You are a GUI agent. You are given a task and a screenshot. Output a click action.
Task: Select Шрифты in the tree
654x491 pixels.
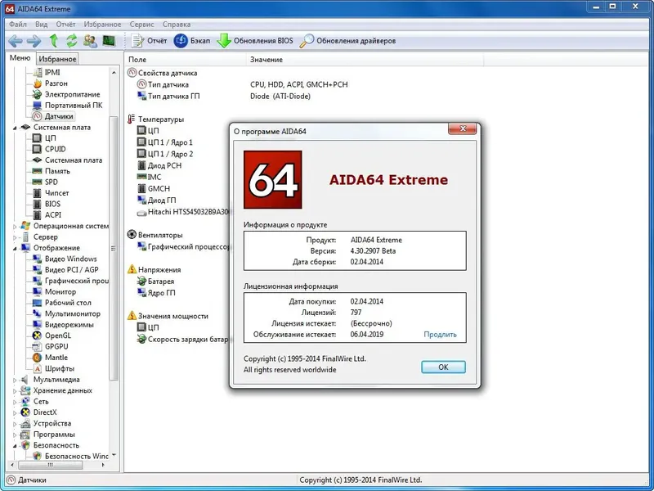tap(59, 368)
